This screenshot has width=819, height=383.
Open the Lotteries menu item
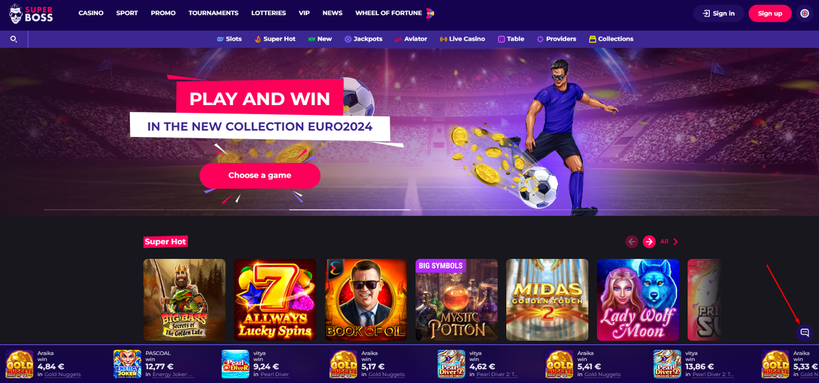pos(269,13)
